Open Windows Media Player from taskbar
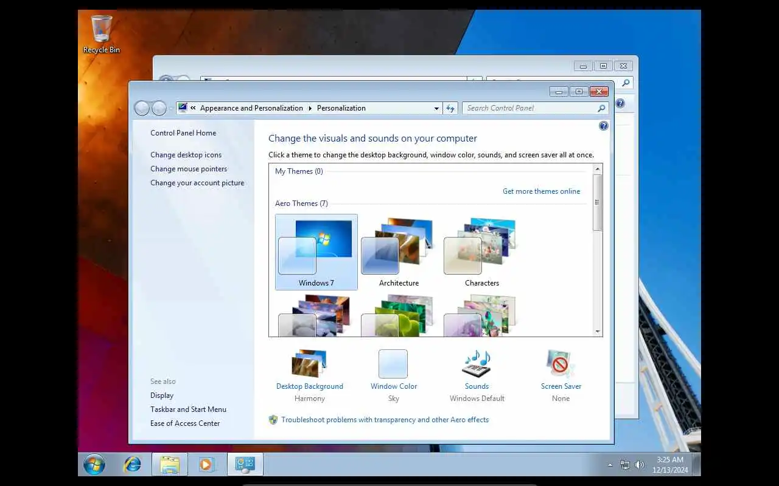The height and width of the screenshot is (486, 779). click(206, 465)
